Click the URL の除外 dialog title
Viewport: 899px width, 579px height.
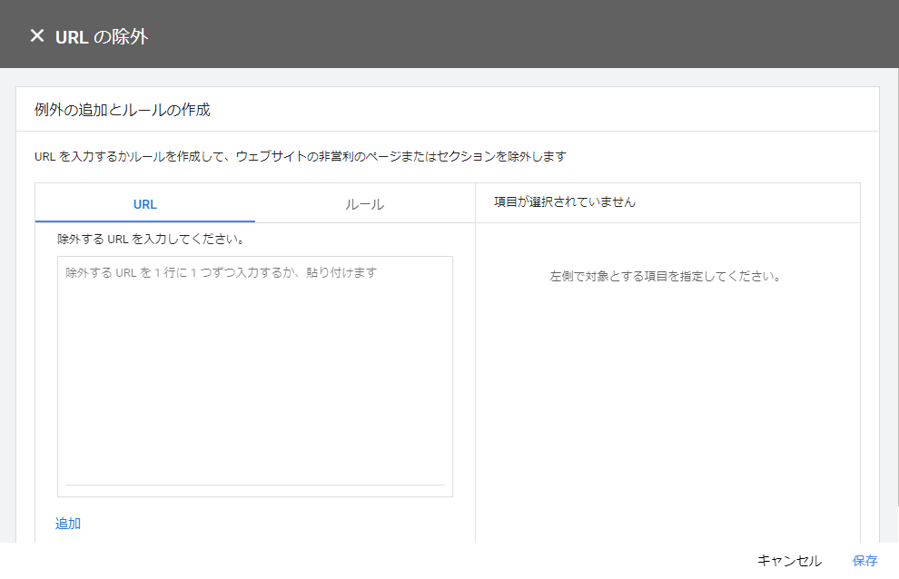click(101, 36)
